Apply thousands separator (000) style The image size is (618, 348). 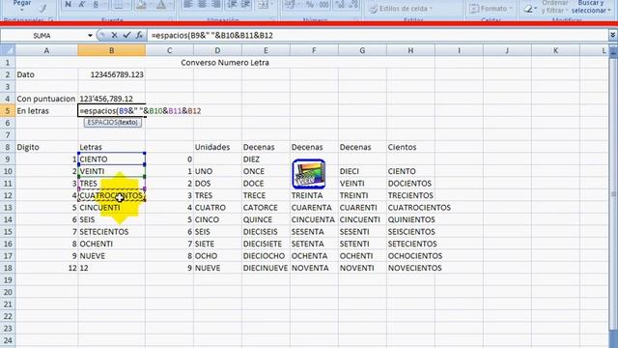[x=323, y=4]
